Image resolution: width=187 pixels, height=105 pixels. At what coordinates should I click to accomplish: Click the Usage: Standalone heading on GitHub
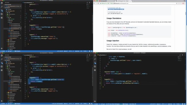tap(114, 18)
